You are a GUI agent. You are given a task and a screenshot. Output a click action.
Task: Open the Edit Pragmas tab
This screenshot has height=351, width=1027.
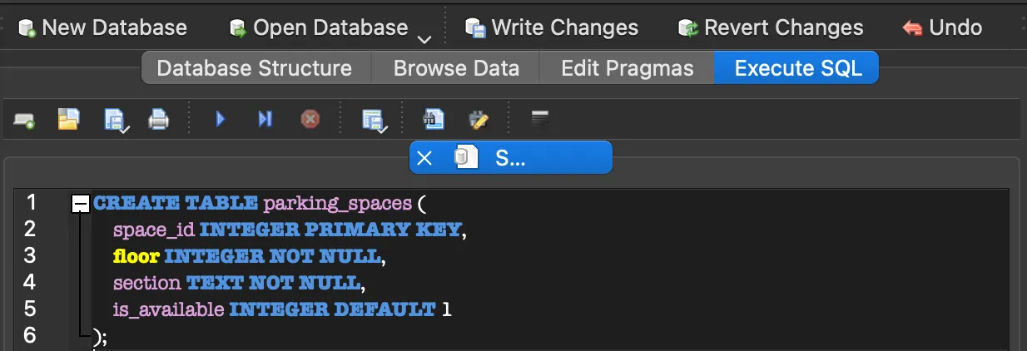627,68
